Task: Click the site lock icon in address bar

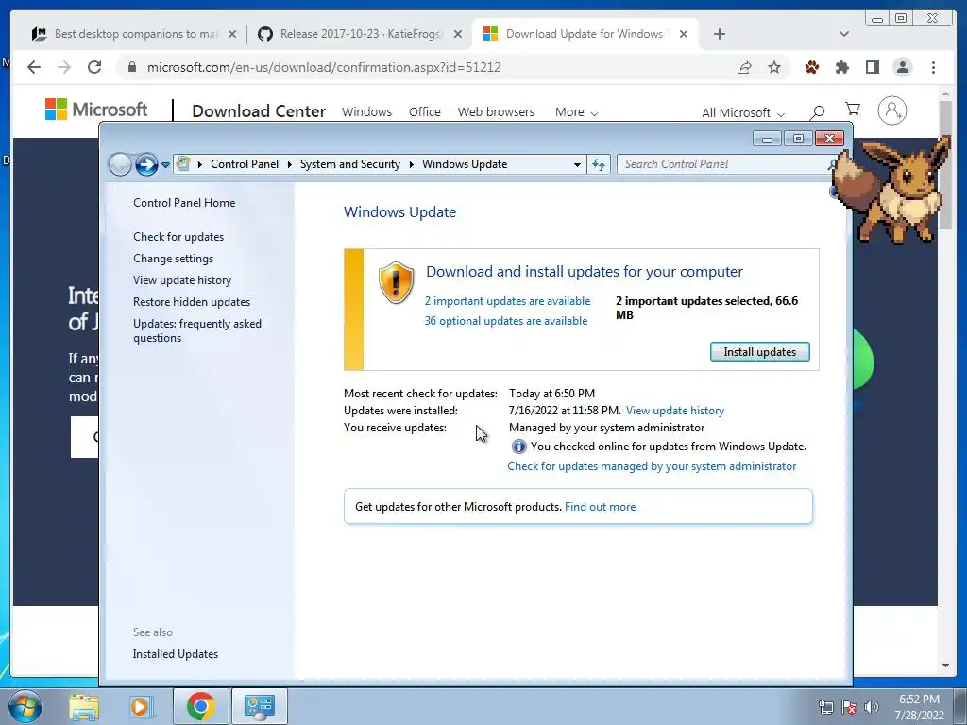Action: (x=131, y=67)
